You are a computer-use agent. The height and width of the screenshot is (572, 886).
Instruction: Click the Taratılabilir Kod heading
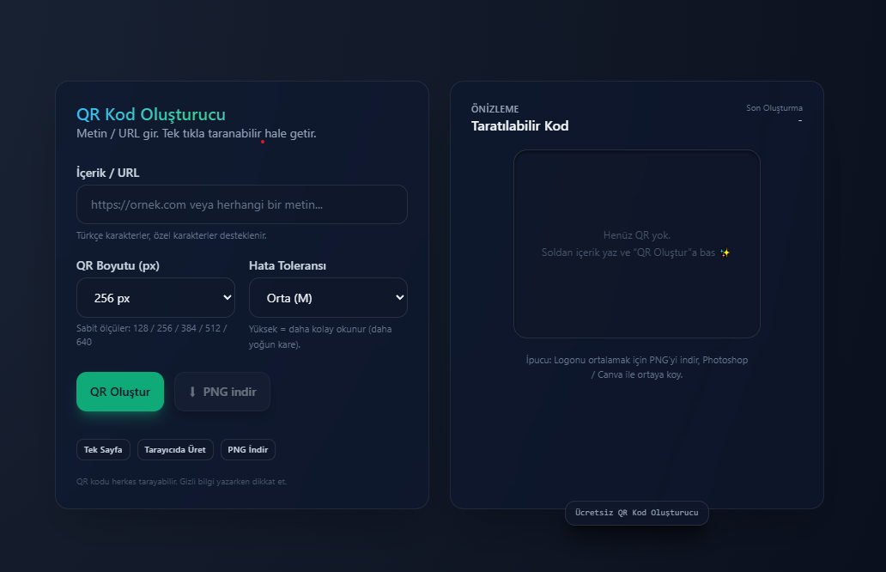pos(519,126)
